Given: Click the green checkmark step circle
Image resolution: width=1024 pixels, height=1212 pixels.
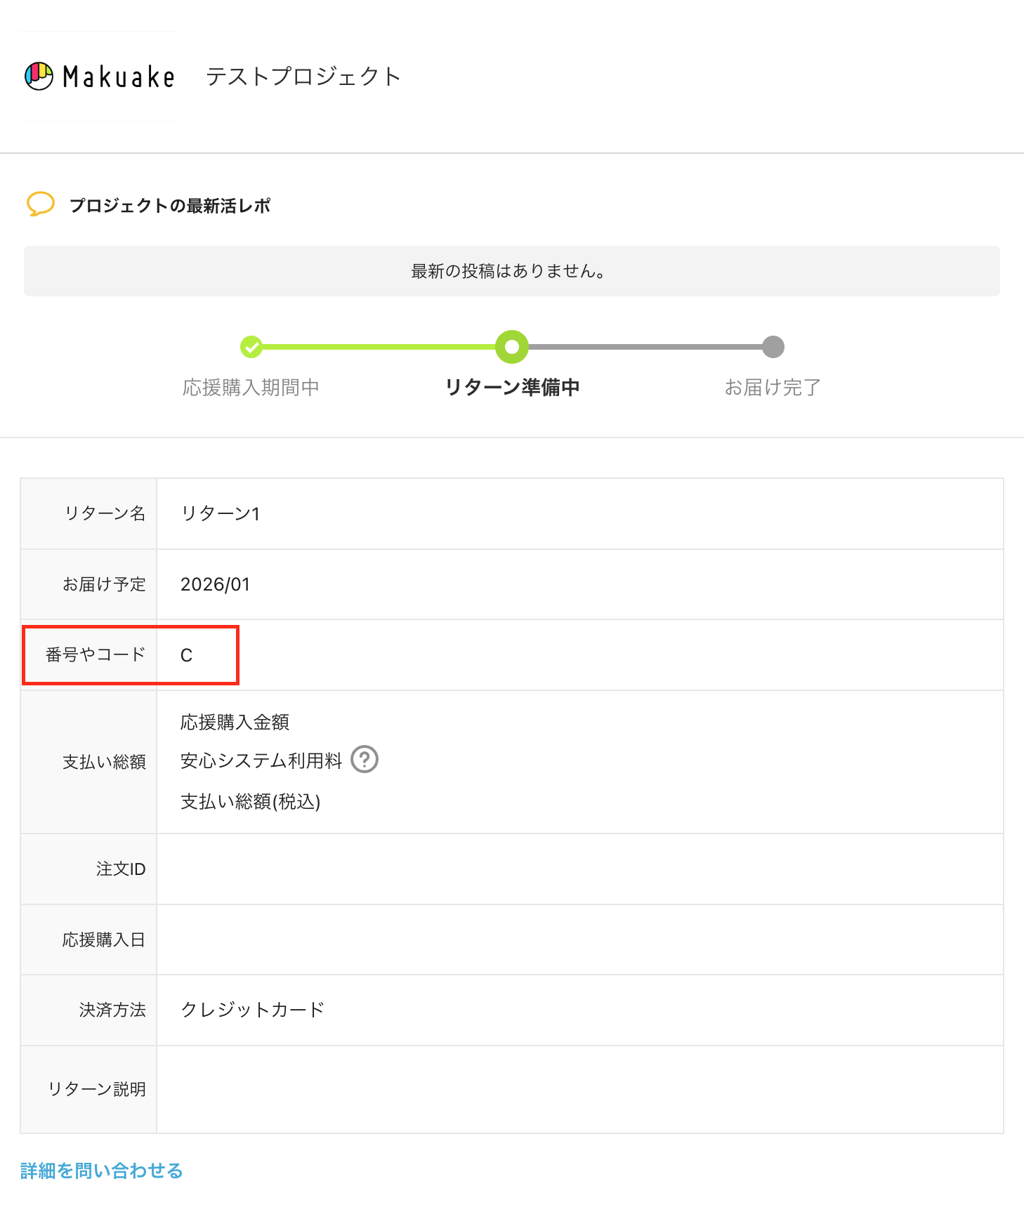Looking at the screenshot, I should (x=251, y=346).
